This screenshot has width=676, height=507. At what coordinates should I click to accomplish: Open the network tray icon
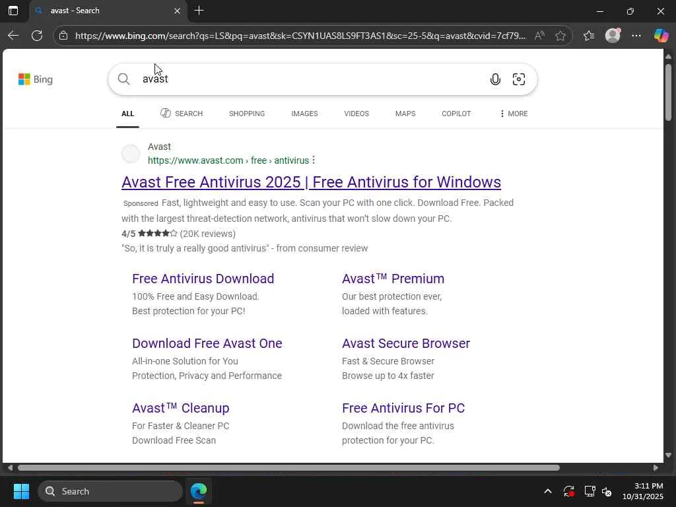pyautogui.click(x=590, y=491)
